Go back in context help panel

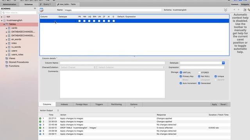tap(234, 10)
